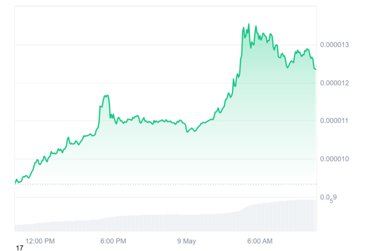
Task: Click the 6:00 AM time label
Action: [x=260, y=241]
